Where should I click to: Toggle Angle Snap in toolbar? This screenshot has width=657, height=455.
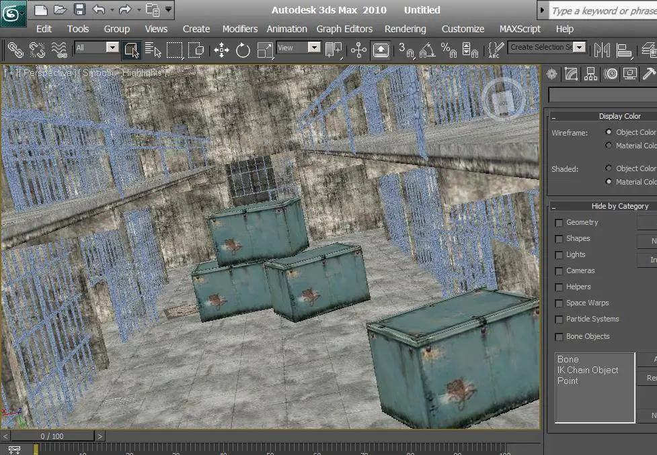(427, 50)
